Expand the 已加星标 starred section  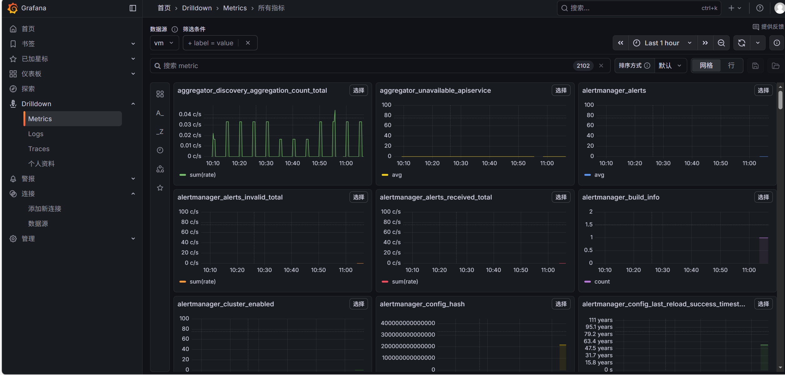coord(133,59)
